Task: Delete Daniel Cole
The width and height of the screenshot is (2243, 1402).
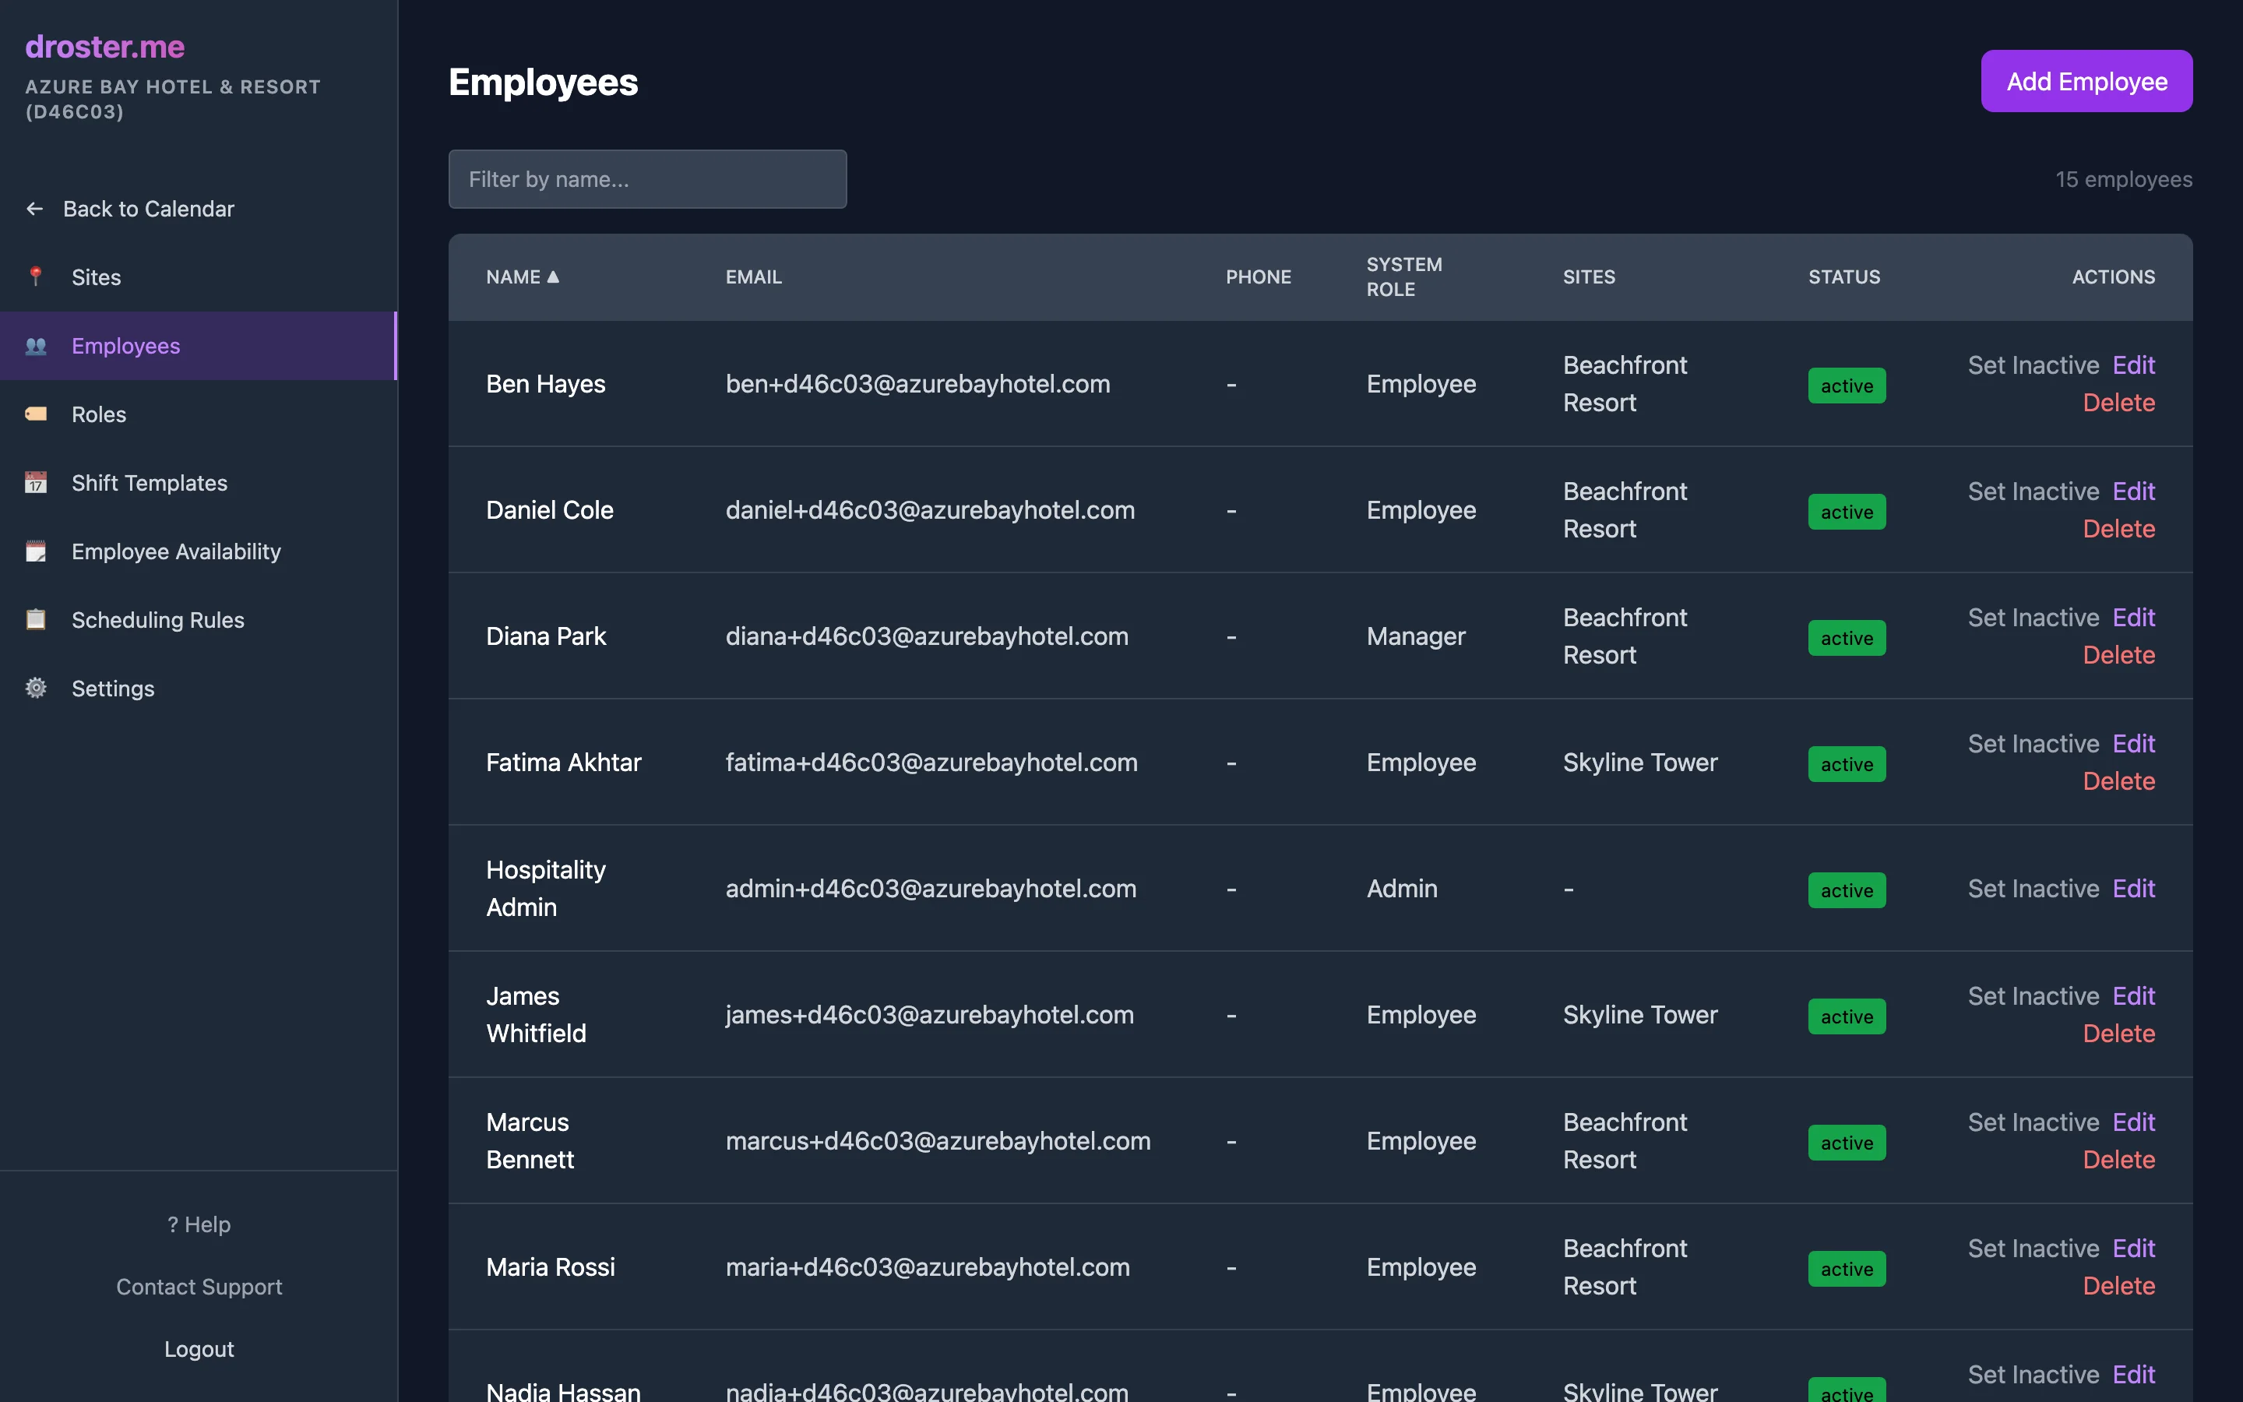Action: pyautogui.click(x=2119, y=529)
